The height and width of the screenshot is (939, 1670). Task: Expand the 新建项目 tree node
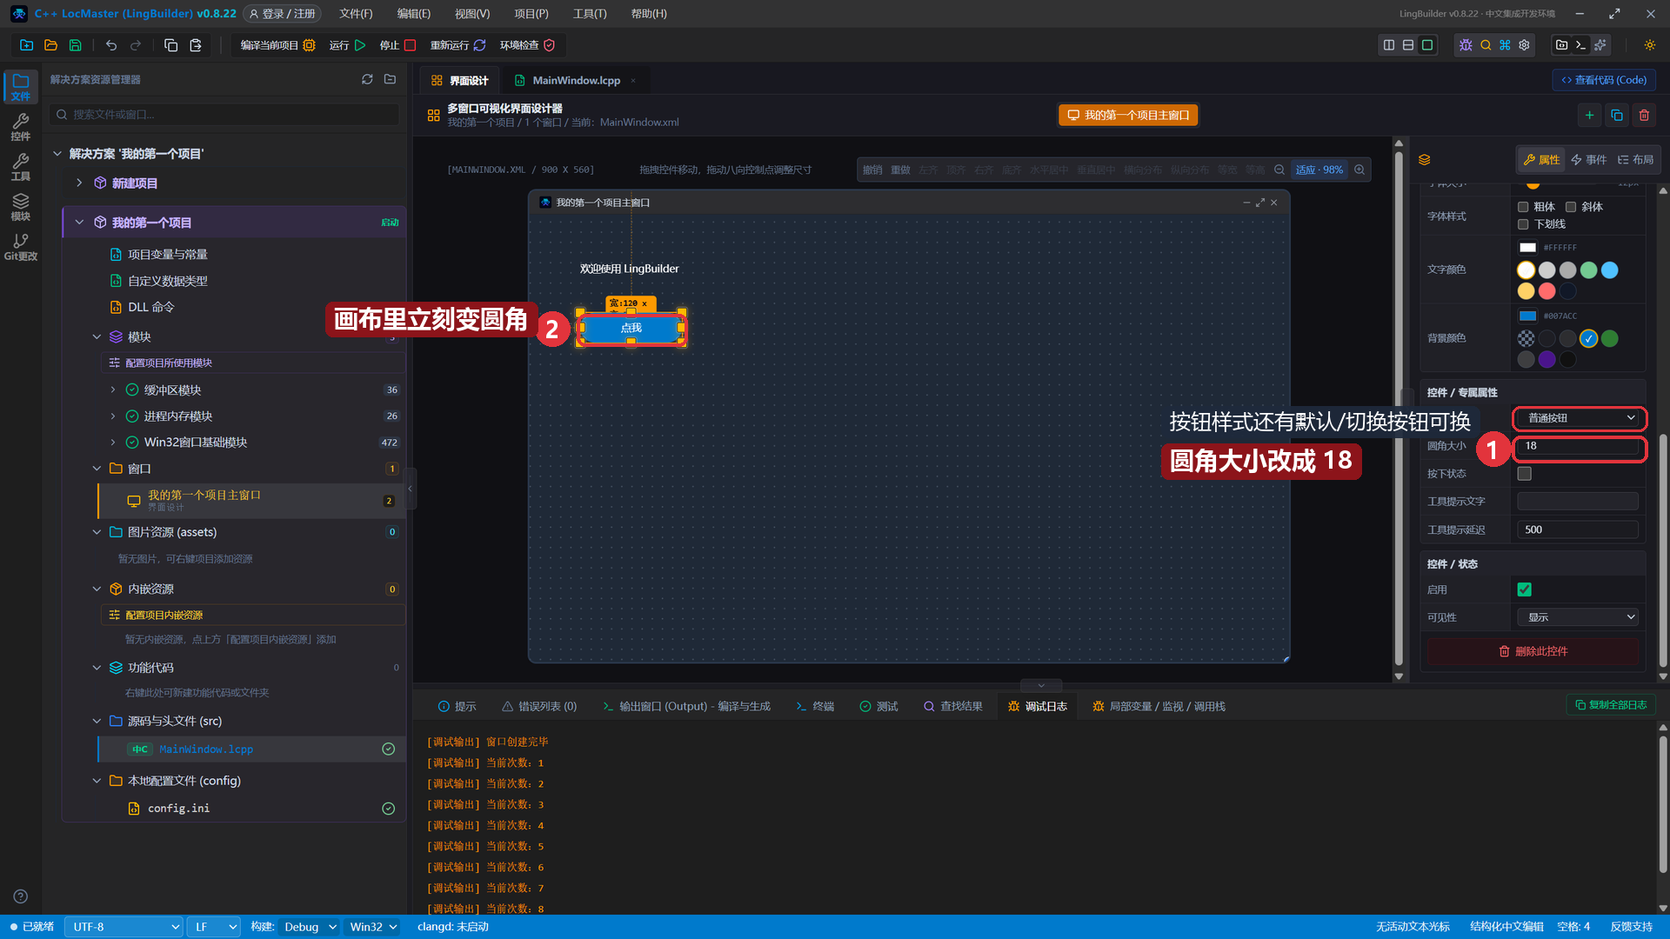(x=79, y=183)
